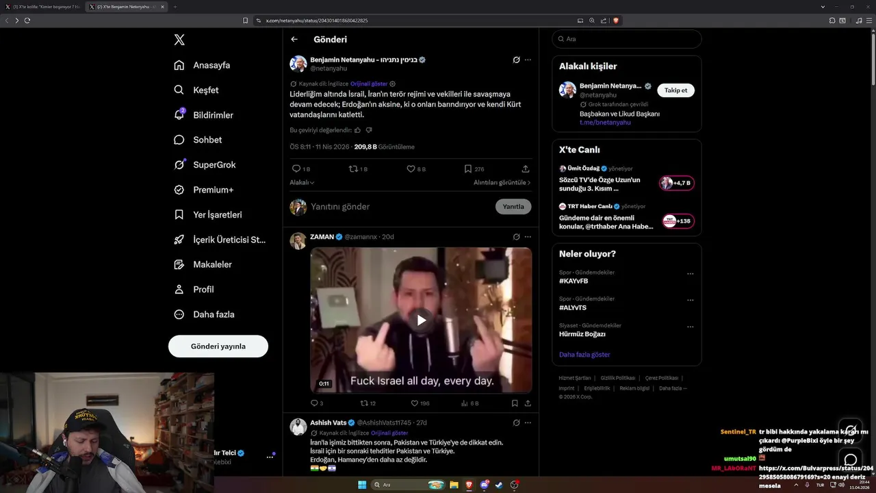Click the browser reload button
This screenshot has height=493, width=876.
coord(27,21)
